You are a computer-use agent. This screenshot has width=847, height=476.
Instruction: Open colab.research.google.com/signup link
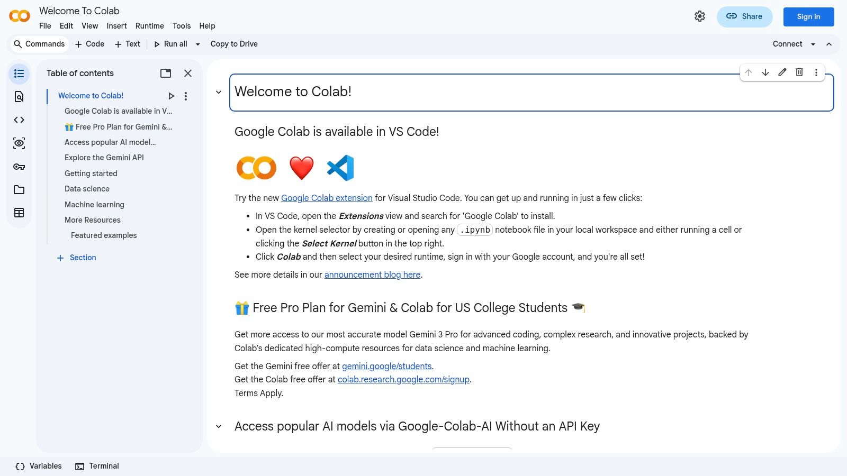[403, 380]
